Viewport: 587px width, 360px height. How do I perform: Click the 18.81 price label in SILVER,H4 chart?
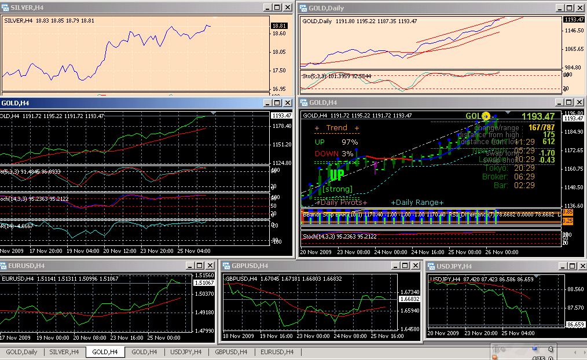tap(279, 26)
